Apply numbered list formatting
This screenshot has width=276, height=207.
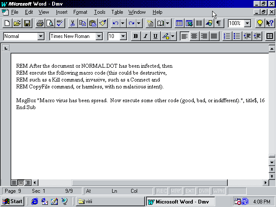coord(227,36)
